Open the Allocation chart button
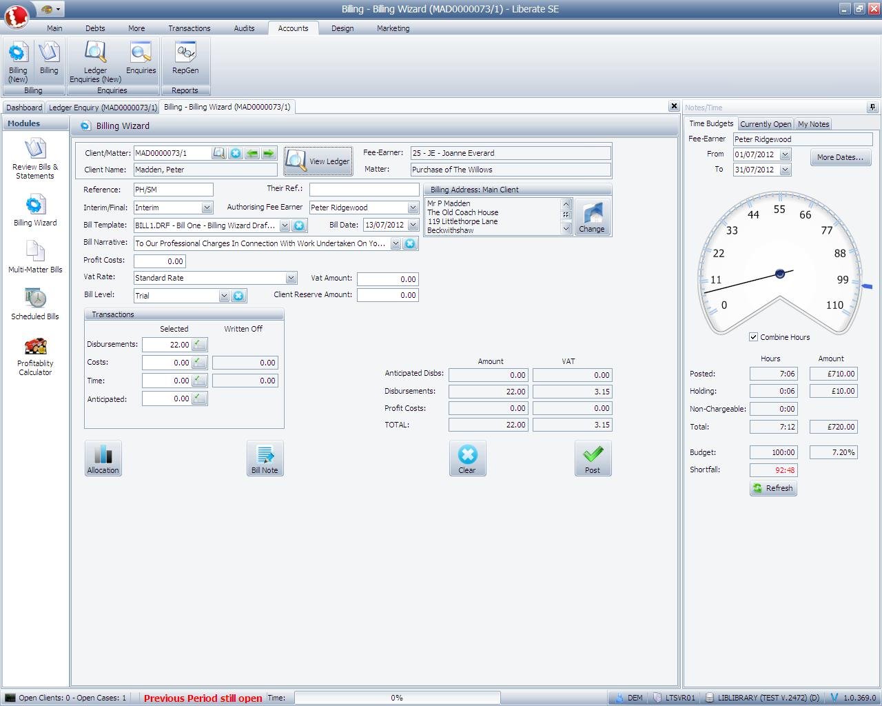Screen dimensions: 882x706 point(103,458)
